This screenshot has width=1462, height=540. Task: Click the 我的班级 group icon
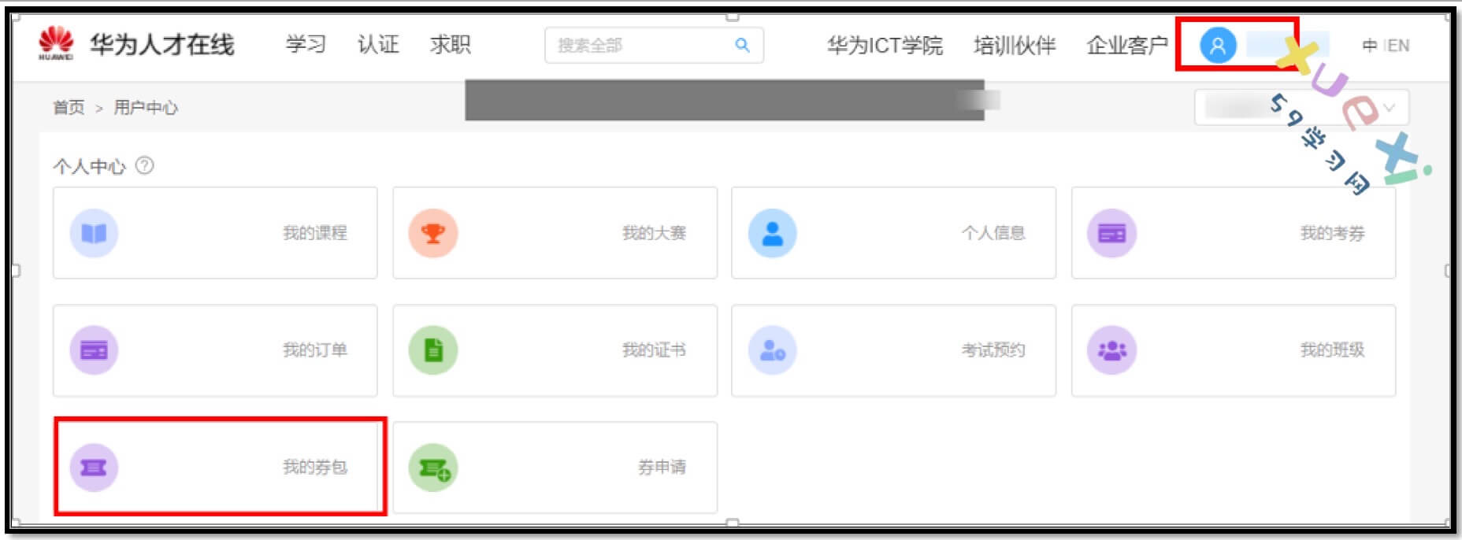[1111, 350]
